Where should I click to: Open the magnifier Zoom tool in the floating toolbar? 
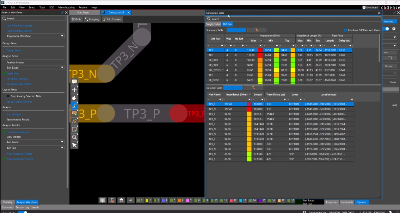[x=74, y=137]
